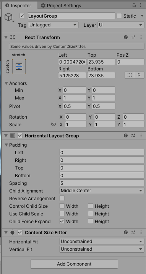
Task: Click the Spacing value field
Action: point(102,183)
